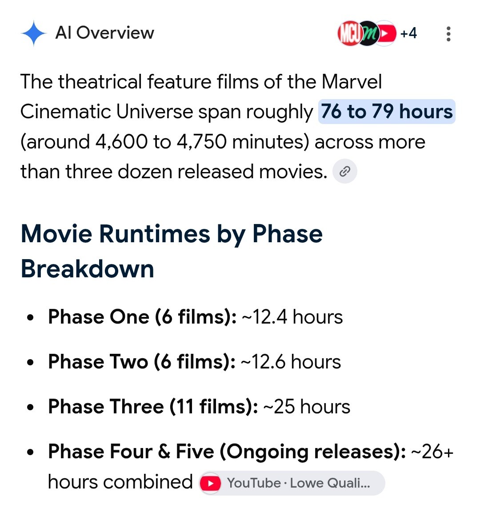Click the green M source icon
Screen dimensions: 480x512
tap(368, 33)
